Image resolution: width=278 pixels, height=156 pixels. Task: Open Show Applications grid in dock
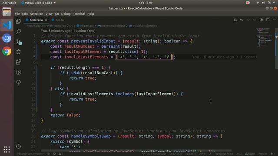[x=7, y=149]
